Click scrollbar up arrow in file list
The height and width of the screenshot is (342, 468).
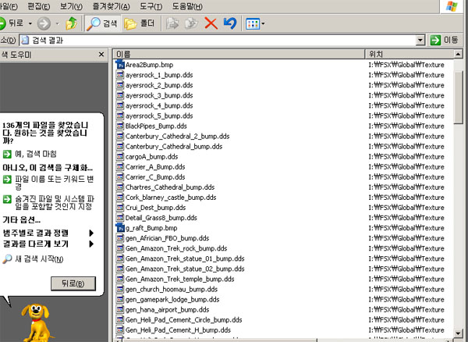[x=458, y=54]
